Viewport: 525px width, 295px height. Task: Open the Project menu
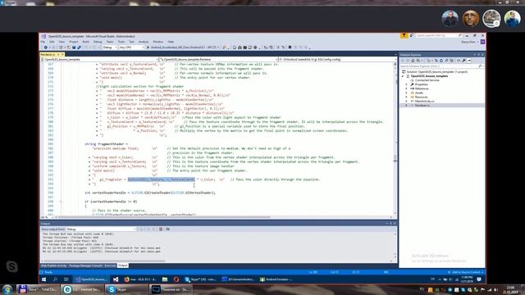74,42
